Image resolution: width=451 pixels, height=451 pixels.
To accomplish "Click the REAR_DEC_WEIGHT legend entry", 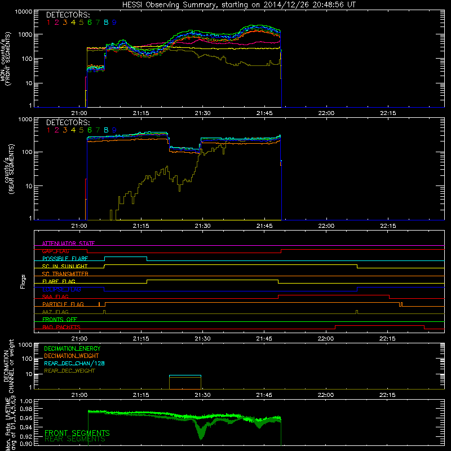I will tap(69, 371).
